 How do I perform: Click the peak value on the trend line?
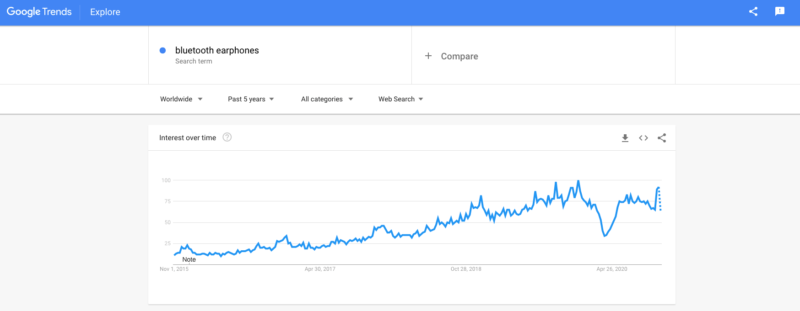(x=578, y=180)
